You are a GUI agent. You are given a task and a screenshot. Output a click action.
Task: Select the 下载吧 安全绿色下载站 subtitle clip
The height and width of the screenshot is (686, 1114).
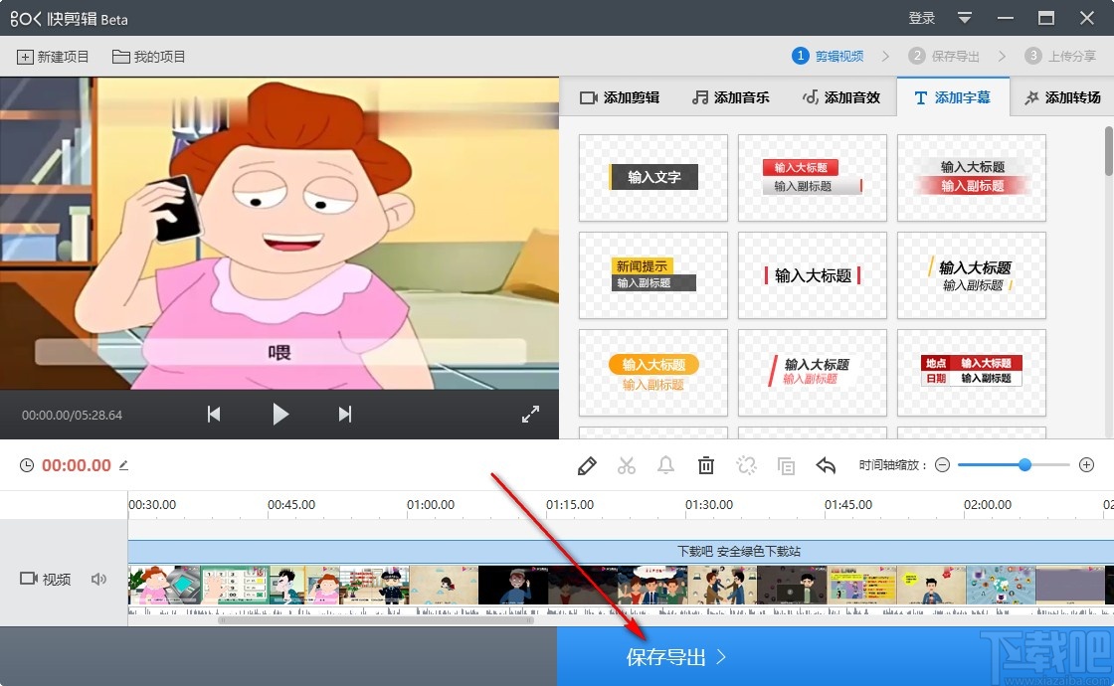(621, 551)
